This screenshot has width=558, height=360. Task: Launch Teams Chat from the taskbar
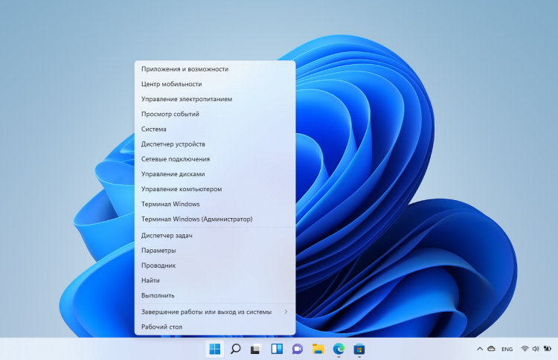[298, 349]
